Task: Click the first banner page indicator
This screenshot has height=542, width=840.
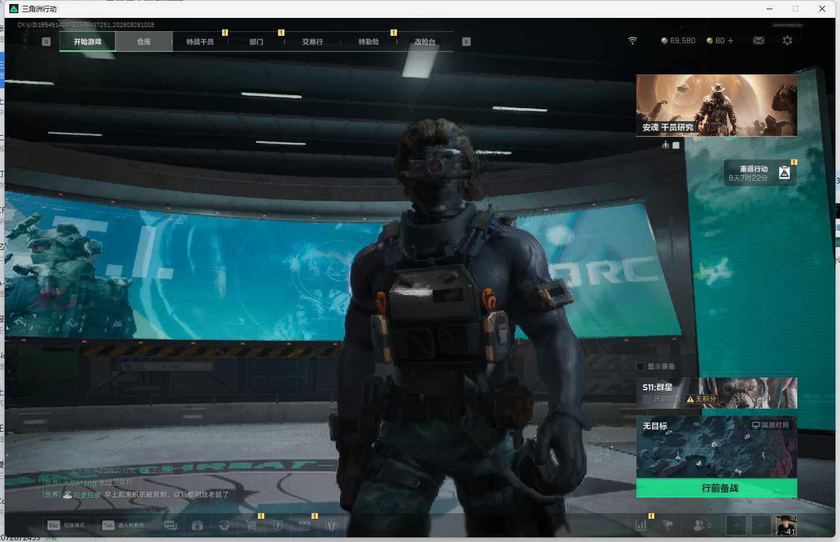Action: point(665,145)
